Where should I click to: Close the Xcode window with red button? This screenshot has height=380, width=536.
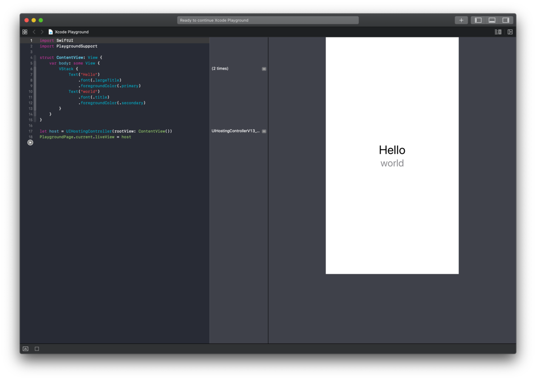pyautogui.click(x=26, y=20)
